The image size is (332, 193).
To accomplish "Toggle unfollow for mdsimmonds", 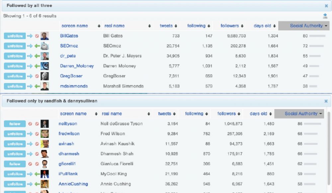I will pos(15,86).
